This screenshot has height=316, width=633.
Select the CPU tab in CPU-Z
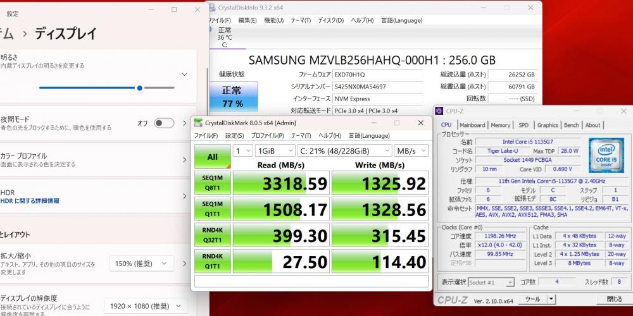pyautogui.click(x=446, y=125)
